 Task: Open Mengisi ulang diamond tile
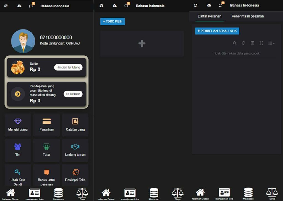coord(18,125)
